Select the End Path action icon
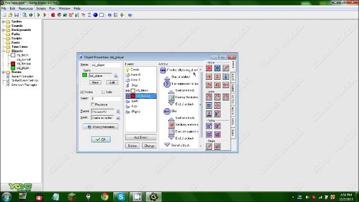The height and width of the screenshot is (202, 359). tap(217, 126)
